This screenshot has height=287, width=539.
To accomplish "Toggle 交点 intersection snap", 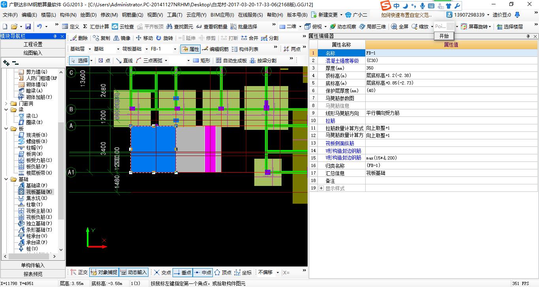I will [x=162, y=272].
